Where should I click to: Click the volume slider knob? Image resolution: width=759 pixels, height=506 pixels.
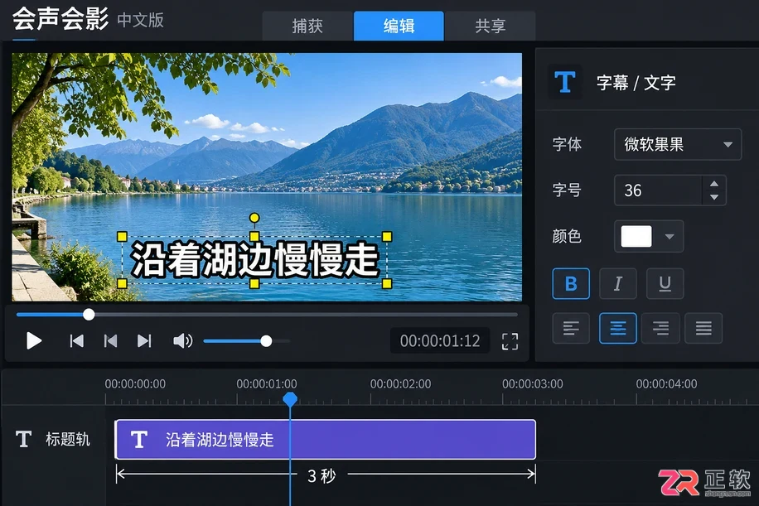point(266,341)
